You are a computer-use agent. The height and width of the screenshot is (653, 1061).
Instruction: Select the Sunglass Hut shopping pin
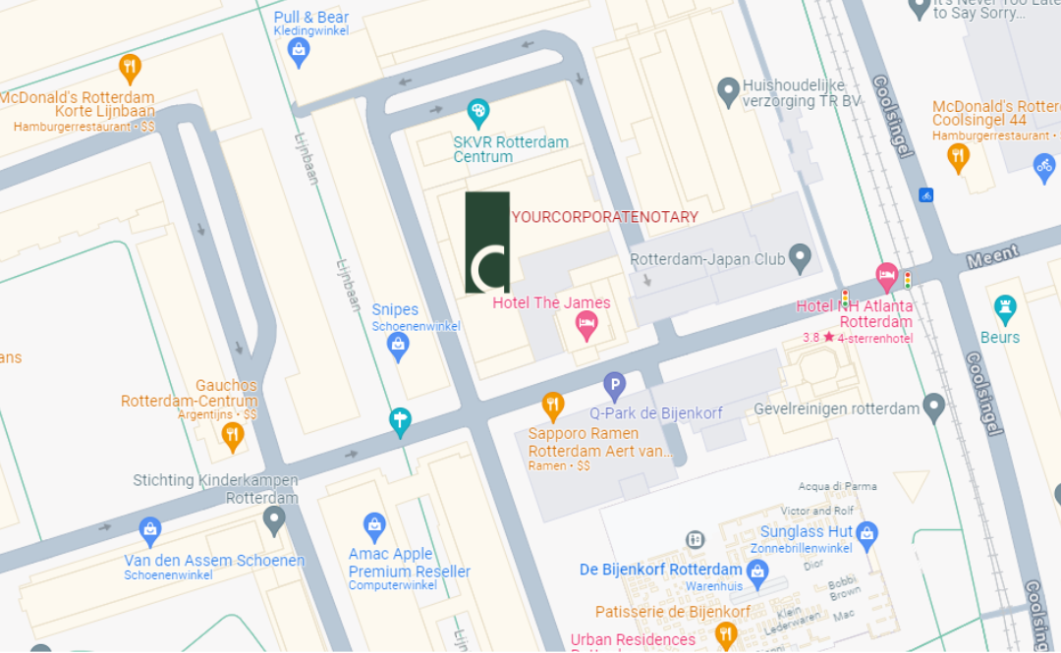coord(866,536)
